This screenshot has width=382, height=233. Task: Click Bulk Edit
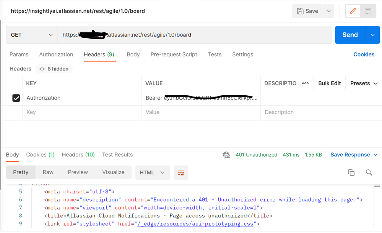[329, 84]
